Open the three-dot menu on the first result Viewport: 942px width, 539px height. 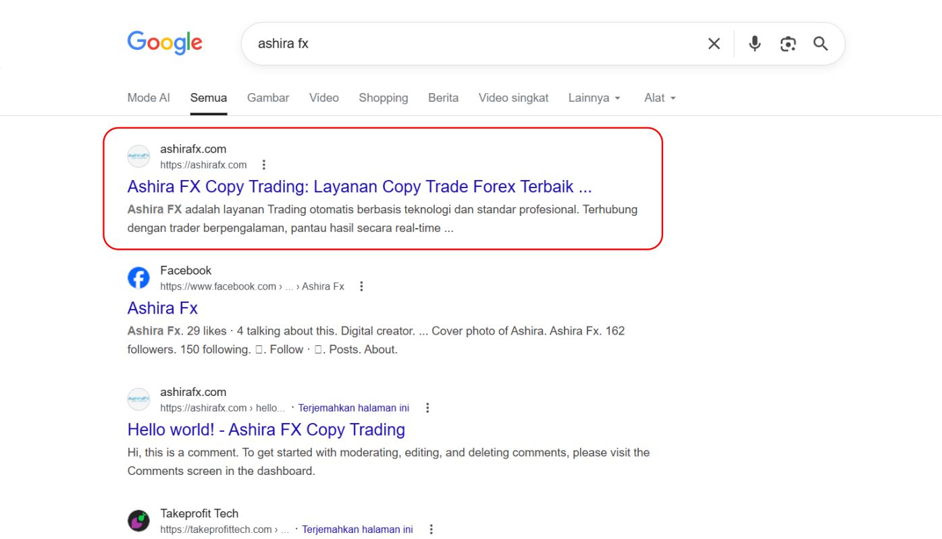(263, 164)
